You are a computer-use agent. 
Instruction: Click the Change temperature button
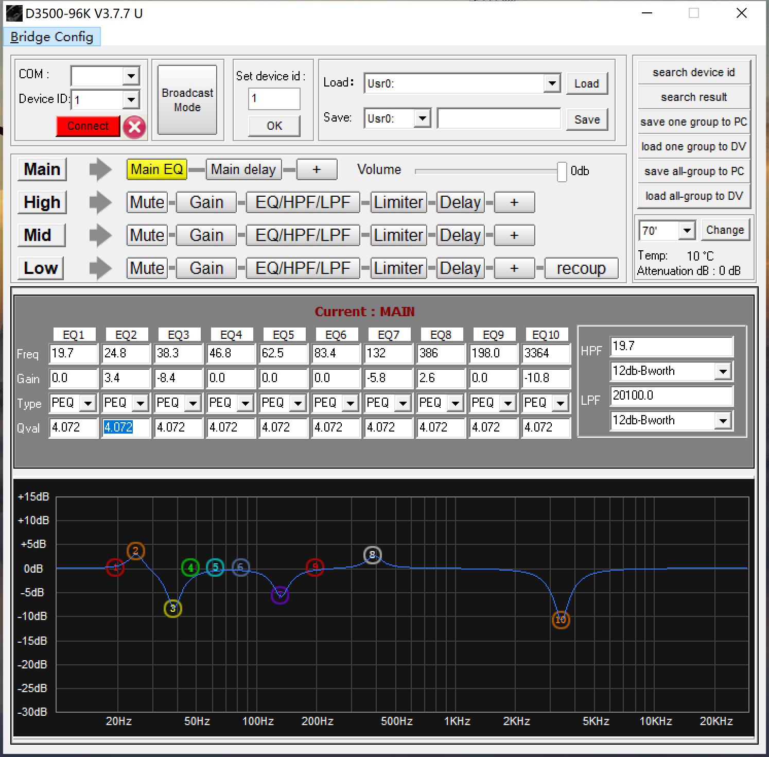pyautogui.click(x=725, y=230)
